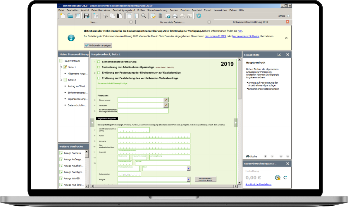The width and height of the screenshot is (348, 207).
Task: Open the Religion dropdown arrow
Action: point(188,179)
